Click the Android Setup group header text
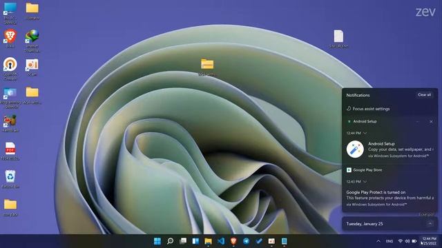 click(x=365, y=121)
